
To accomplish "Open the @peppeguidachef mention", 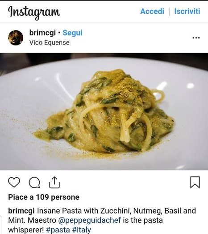I will click(90, 220).
